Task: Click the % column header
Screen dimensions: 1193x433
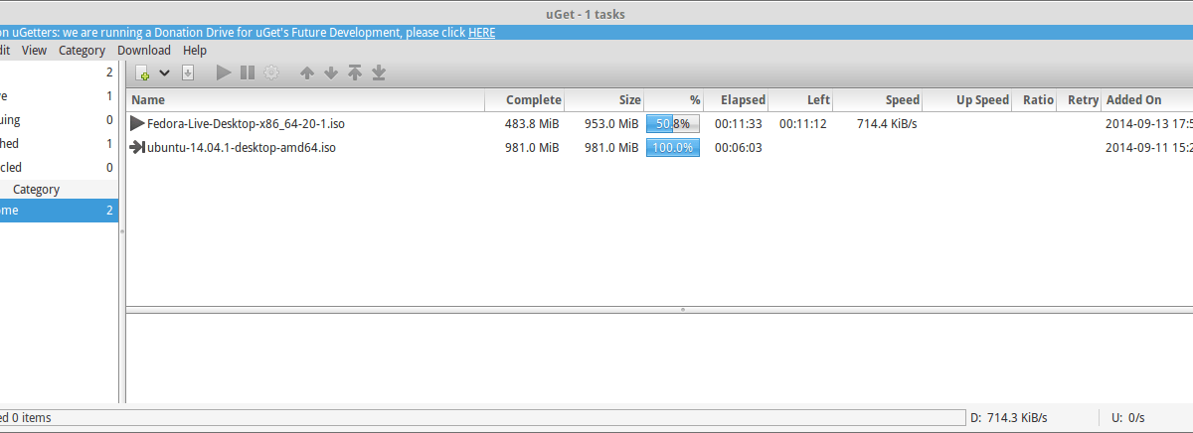Action: click(674, 99)
